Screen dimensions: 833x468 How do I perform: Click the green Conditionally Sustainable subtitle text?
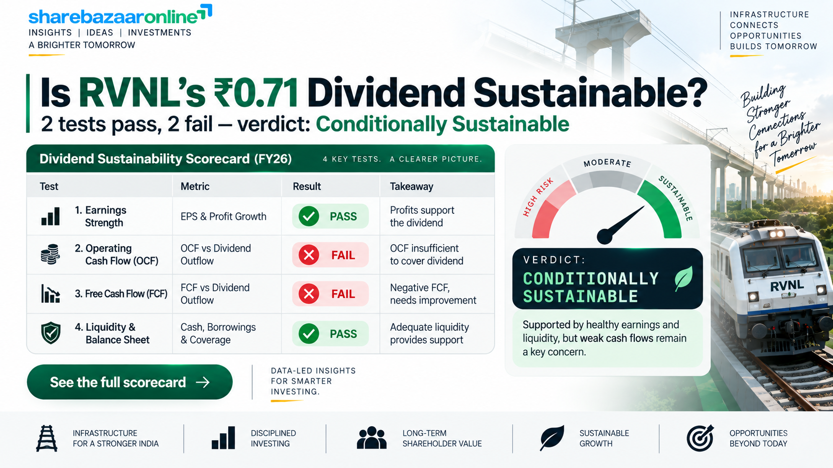(x=442, y=124)
